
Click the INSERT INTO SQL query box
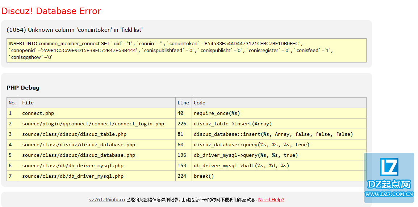[x=186, y=50]
